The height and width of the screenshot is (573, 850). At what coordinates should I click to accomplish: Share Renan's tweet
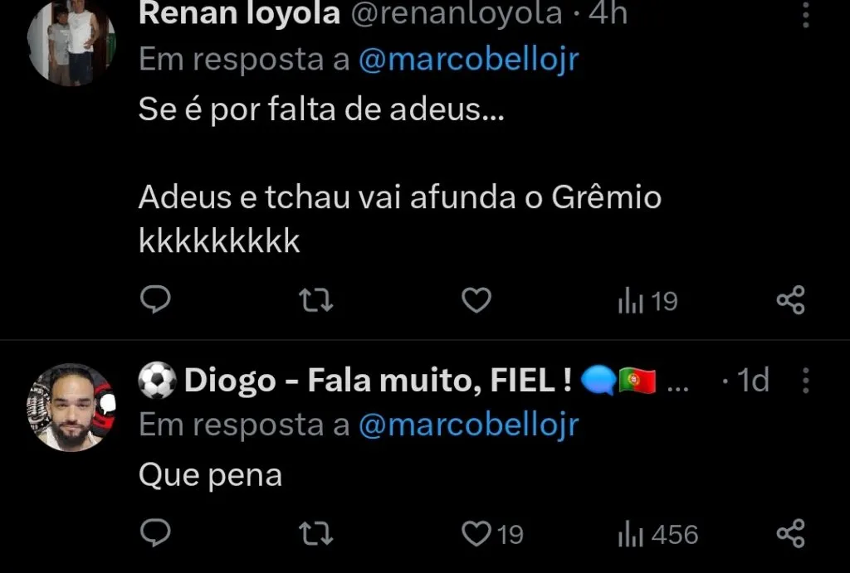(791, 300)
